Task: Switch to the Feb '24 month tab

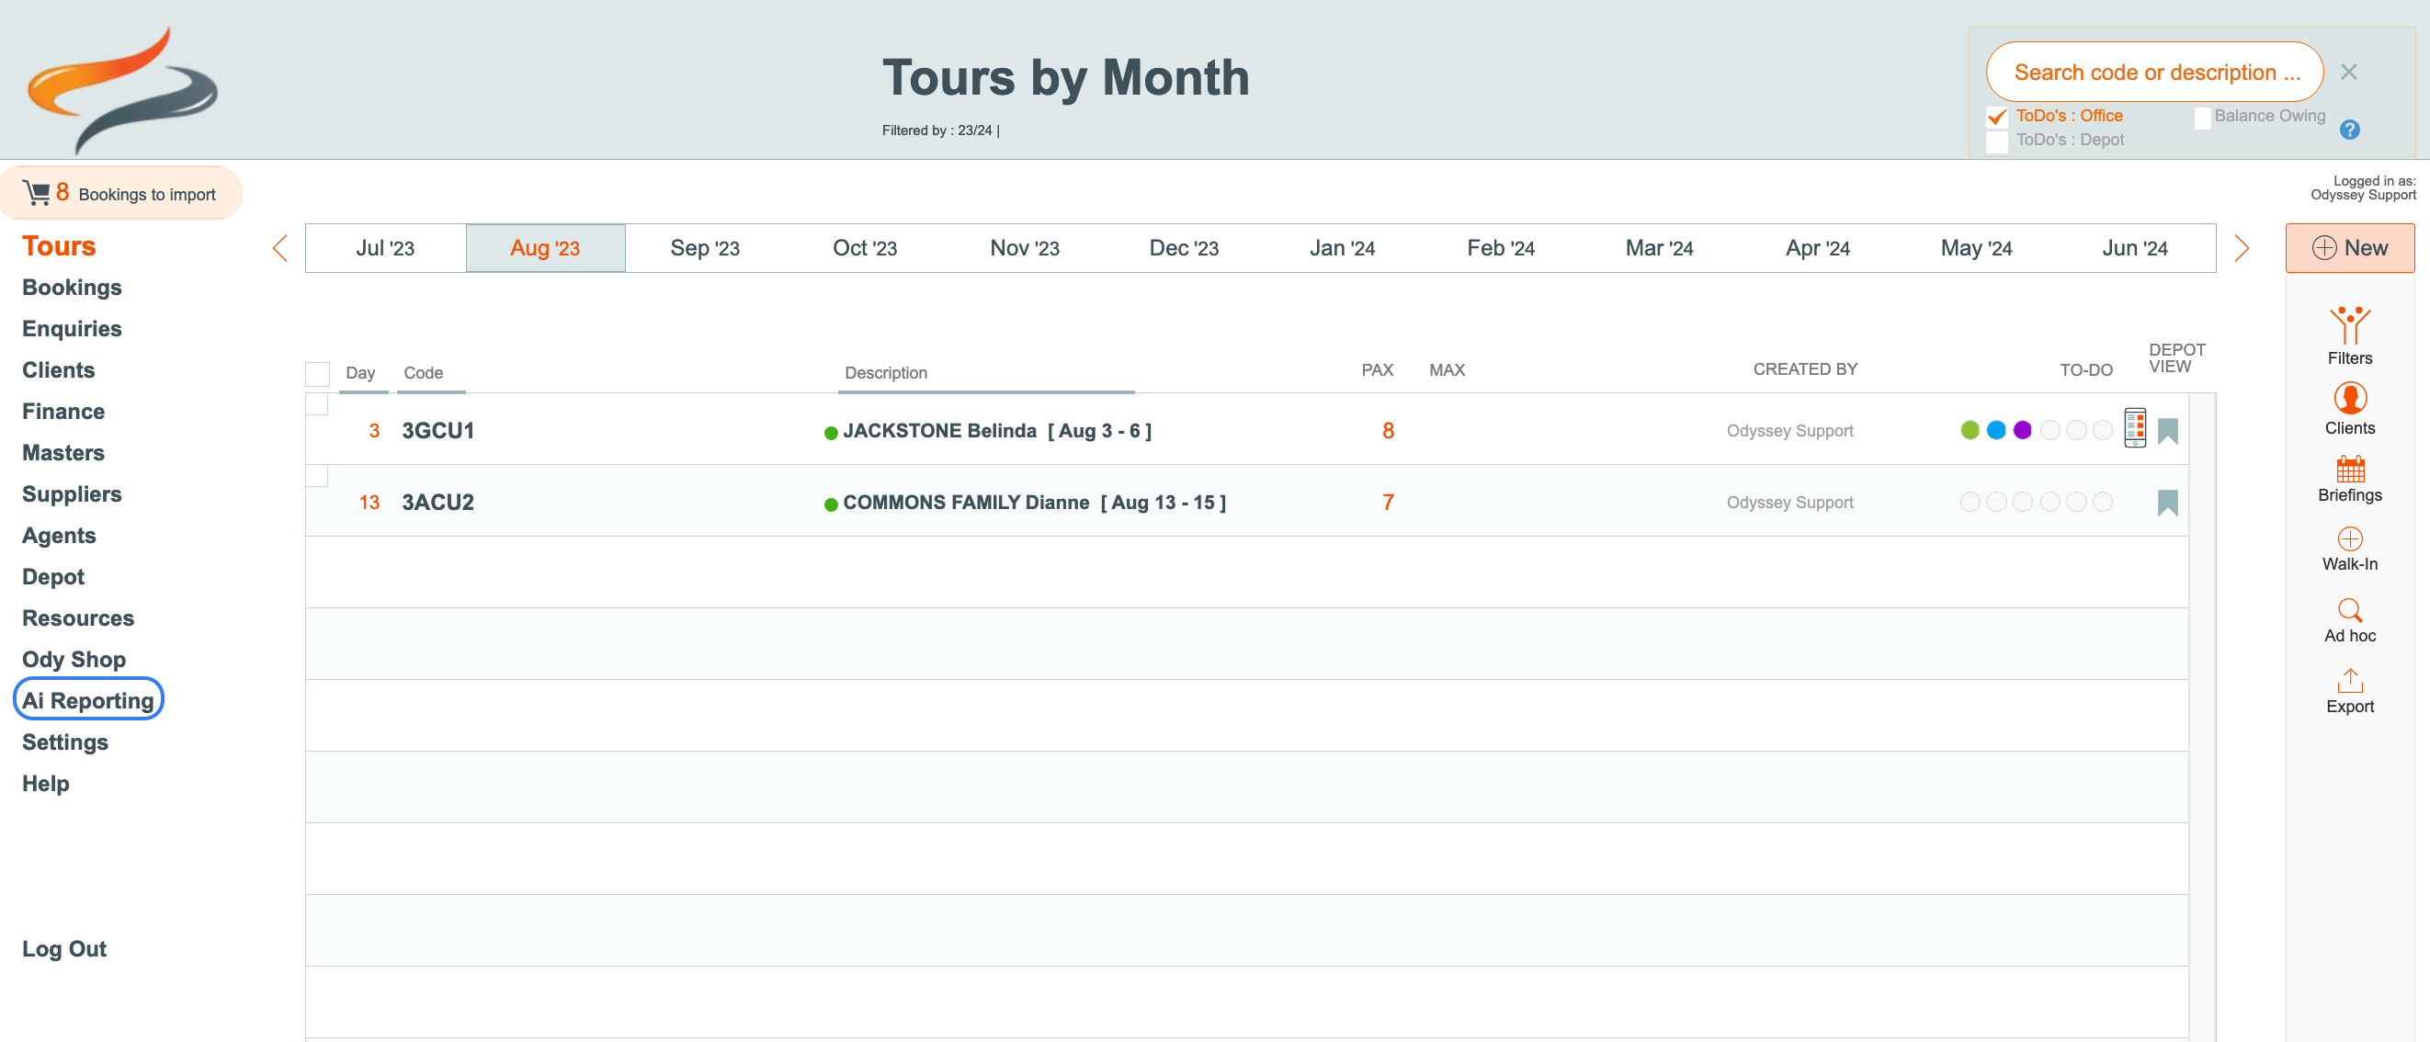Action: pos(1501,248)
